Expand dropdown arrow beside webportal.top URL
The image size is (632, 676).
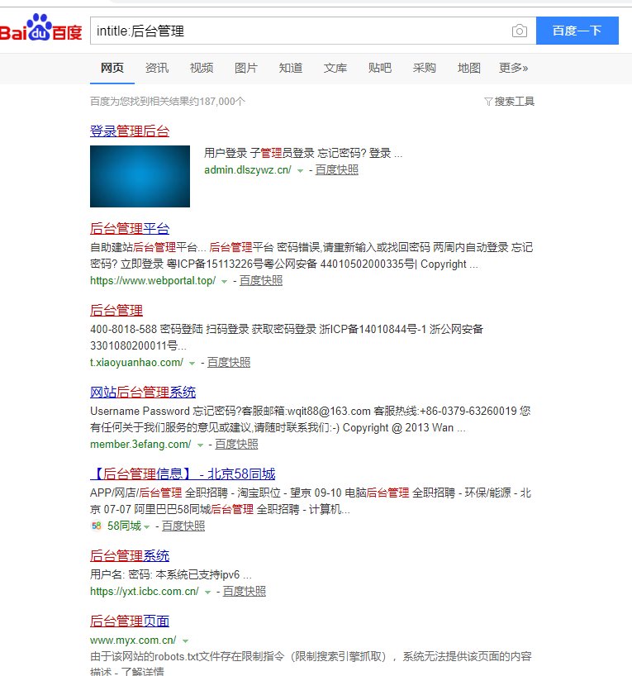(x=224, y=282)
